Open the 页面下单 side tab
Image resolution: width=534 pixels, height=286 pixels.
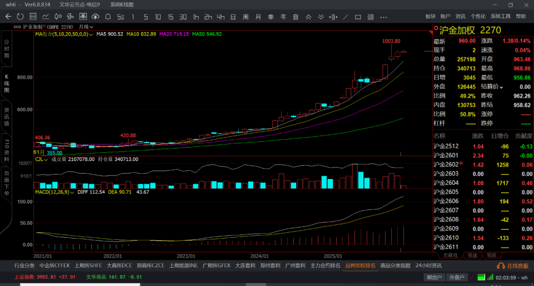pyautogui.click(x=6, y=184)
